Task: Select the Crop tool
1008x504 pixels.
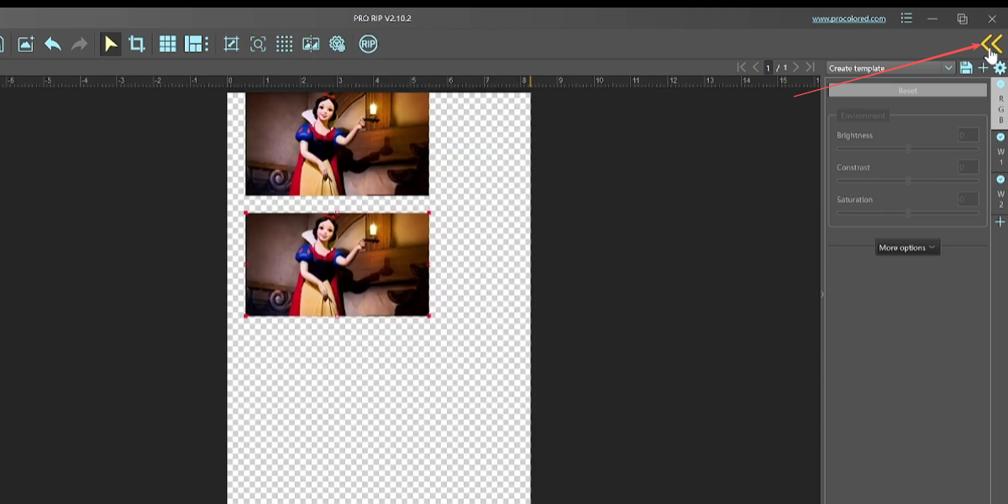Action: coord(136,45)
